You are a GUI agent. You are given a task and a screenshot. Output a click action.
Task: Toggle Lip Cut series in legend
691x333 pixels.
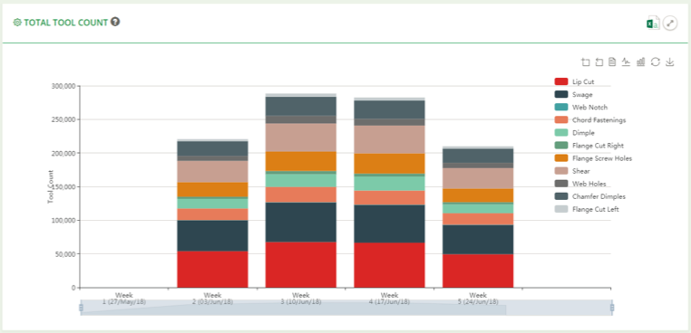coord(574,81)
